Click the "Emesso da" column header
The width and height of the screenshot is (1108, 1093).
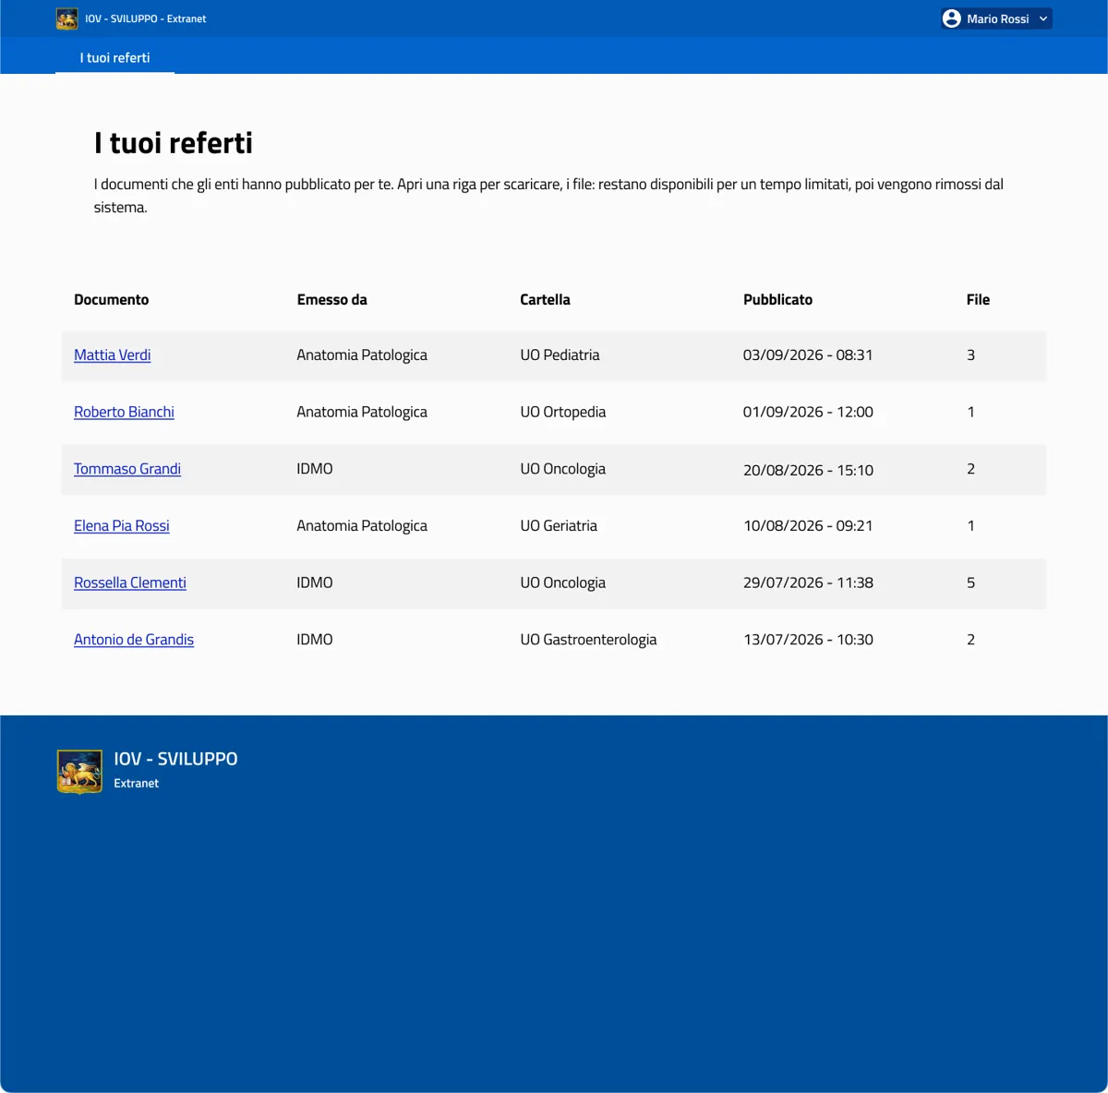point(332,299)
